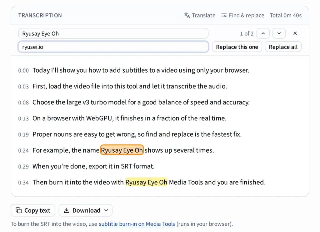The height and width of the screenshot is (232, 320).
Task: Open subtitle burn-in on Media Tools link
Action: click(137, 224)
